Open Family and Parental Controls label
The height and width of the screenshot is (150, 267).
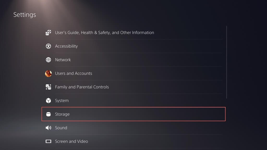[82, 87]
